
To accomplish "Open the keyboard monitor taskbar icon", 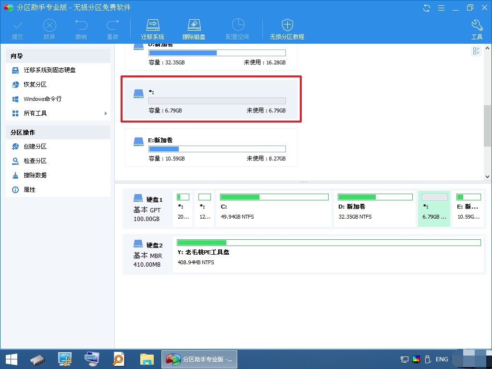I will point(92,359).
